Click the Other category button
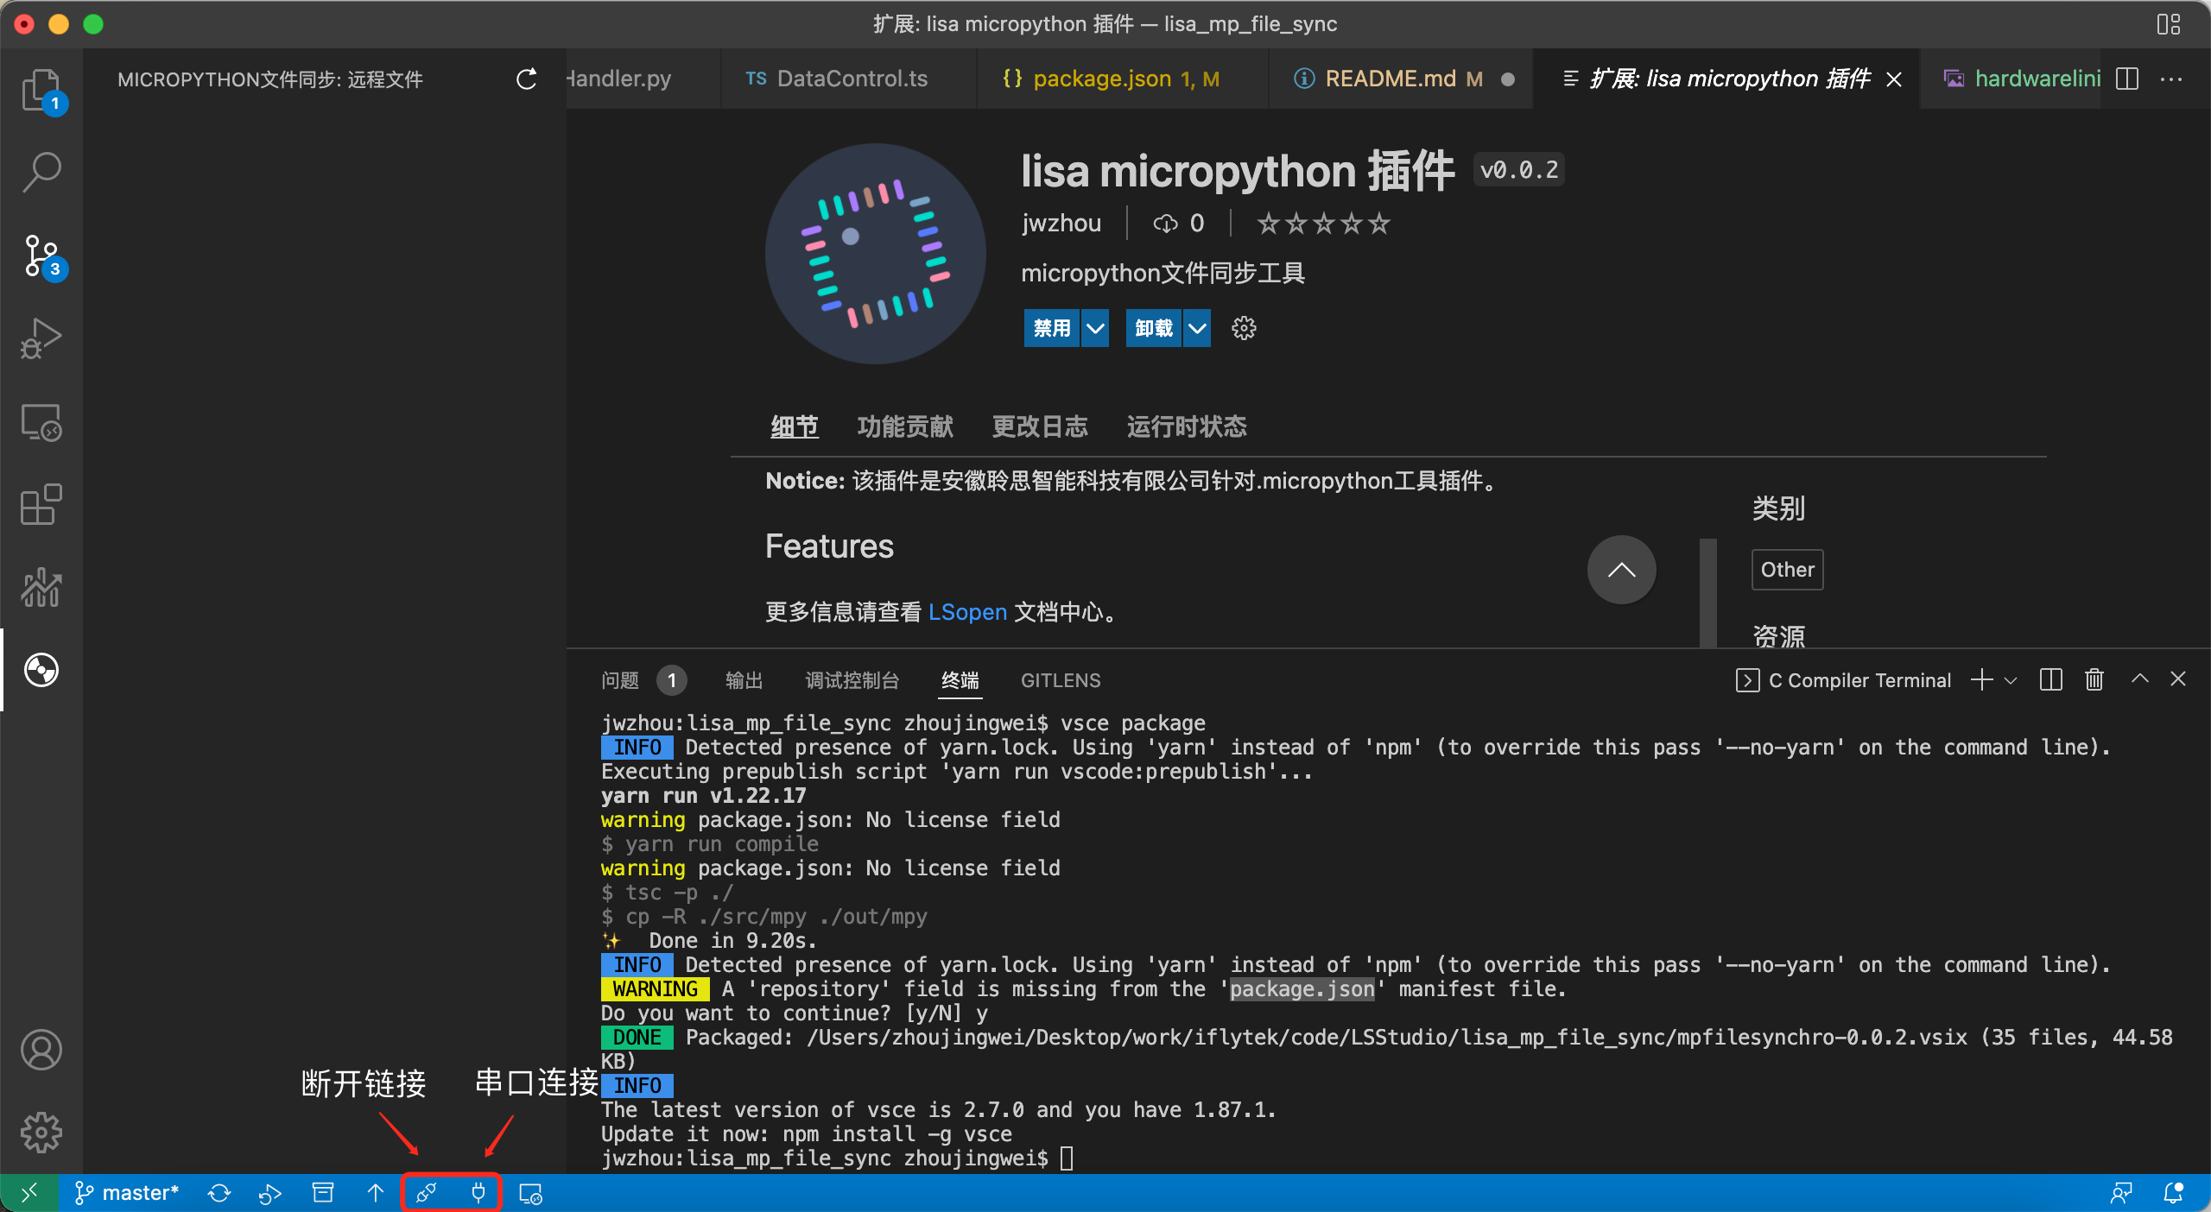2211x1212 pixels. pyautogui.click(x=1787, y=570)
